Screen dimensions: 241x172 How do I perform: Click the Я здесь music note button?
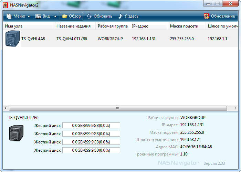coord(128,16)
